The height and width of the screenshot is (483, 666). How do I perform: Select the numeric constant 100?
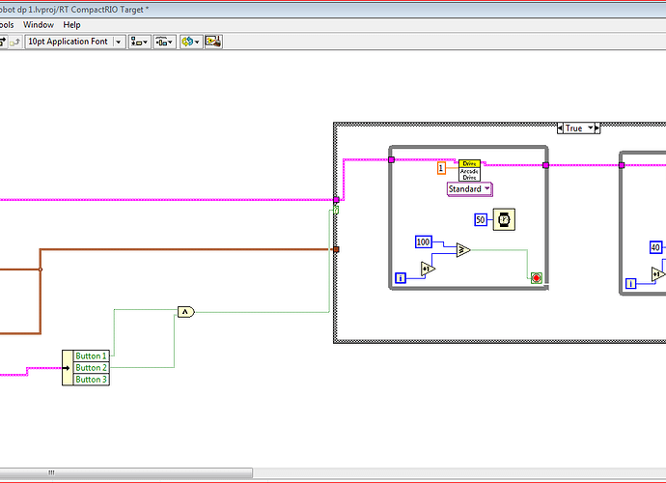[423, 241]
